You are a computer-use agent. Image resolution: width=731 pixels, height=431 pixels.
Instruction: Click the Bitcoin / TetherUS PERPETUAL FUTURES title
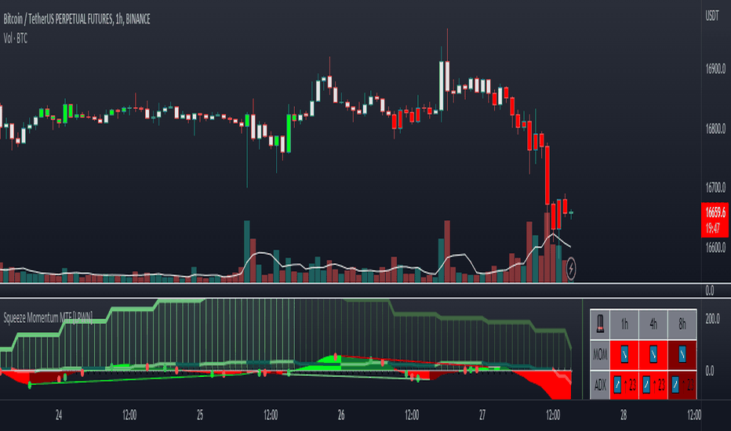tap(77, 19)
